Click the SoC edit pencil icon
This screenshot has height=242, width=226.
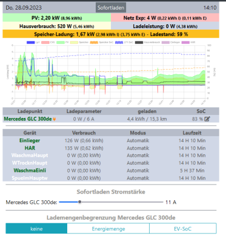pos(207,119)
